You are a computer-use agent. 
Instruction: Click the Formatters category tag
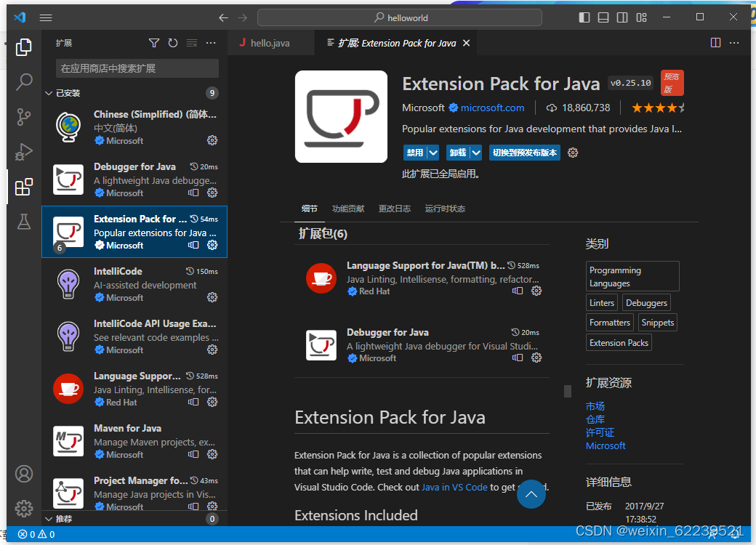pyautogui.click(x=609, y=323)
